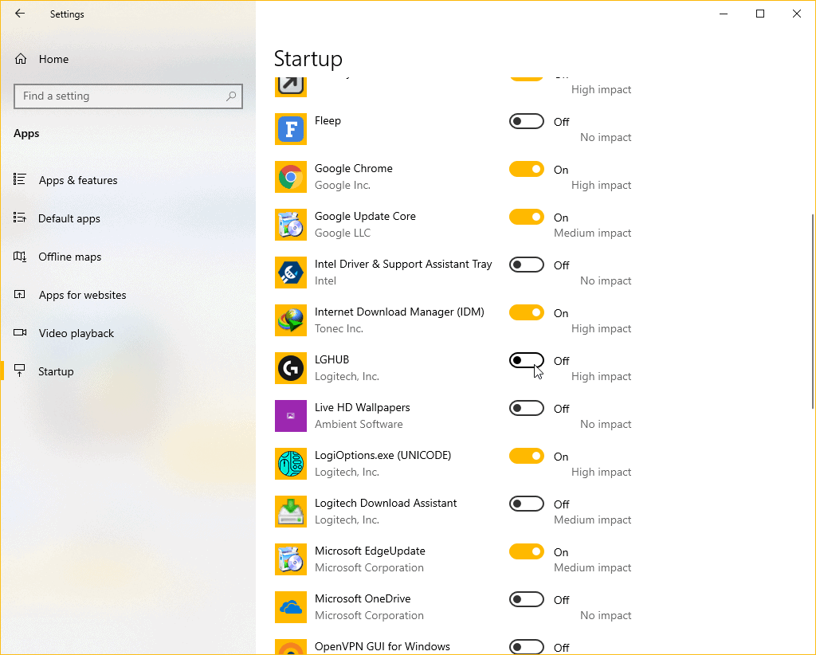Screen dimensions: 816x655
Task: Disable Internet Download Manager startup
Action: click(x=526, y=312)
